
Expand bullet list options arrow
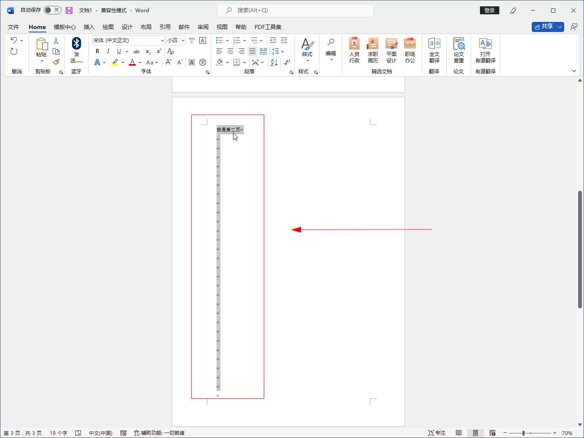(x=227, y=40)
